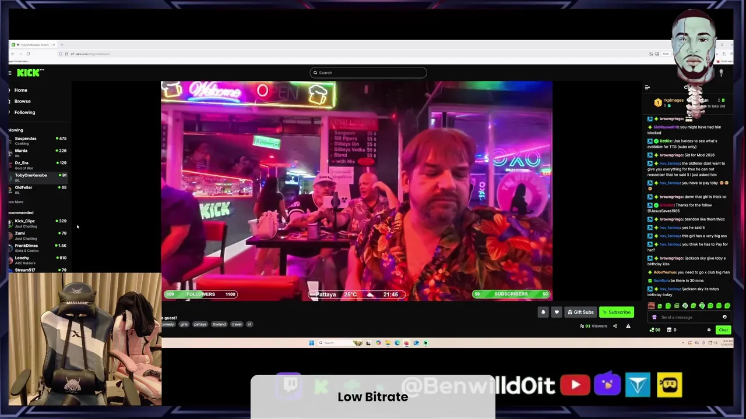This screenshot has width=746, height=419.
Task: Select the comedy stream tag
Action: click(168, 324)
